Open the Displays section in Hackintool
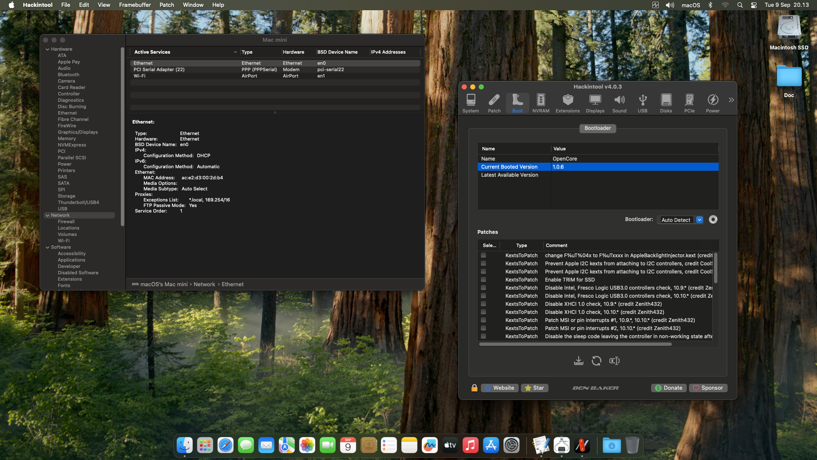Viewport: 817px width, 460px height. 595,103
